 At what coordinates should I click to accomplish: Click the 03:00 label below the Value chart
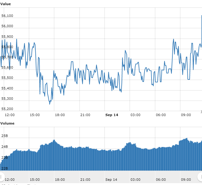135,115
